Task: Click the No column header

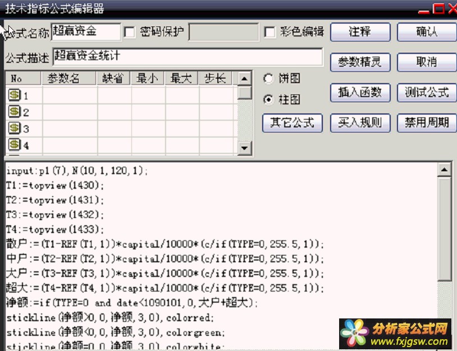Action: (24, 79)
